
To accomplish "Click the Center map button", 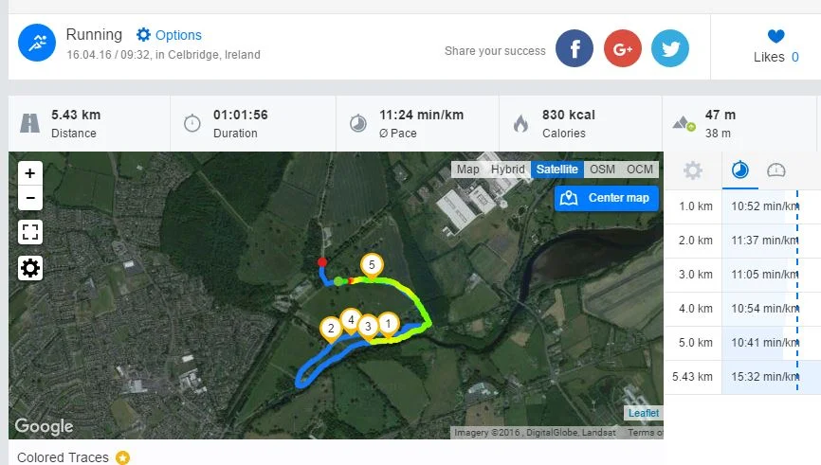I will tap(607, 198).
